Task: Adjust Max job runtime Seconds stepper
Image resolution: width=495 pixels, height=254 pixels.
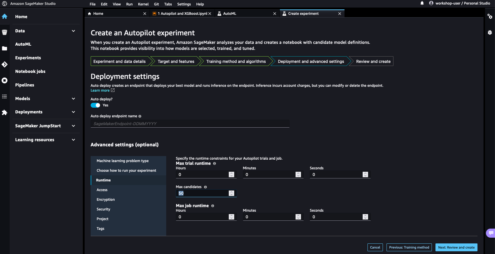Action: tap(365, 217)
